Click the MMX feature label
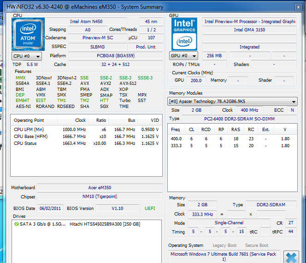This screenshot has width=306, height=263. [x=21, y=78]
